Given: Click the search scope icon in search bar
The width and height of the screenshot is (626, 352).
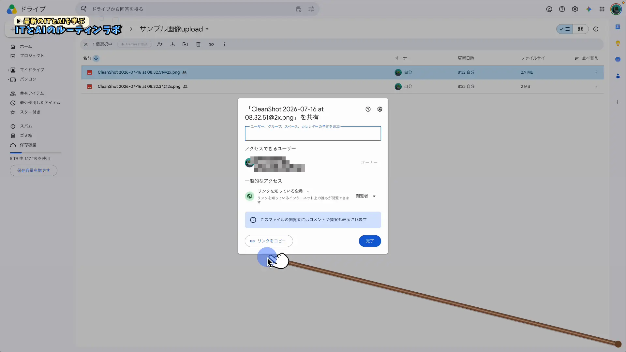Looking at the screenshot, I should pyautogui.click(x=298, y=9).
